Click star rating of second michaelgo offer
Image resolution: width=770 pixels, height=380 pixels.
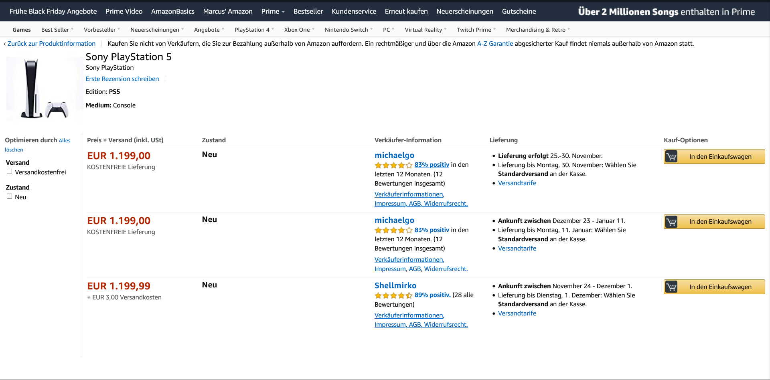click(393, 230)
